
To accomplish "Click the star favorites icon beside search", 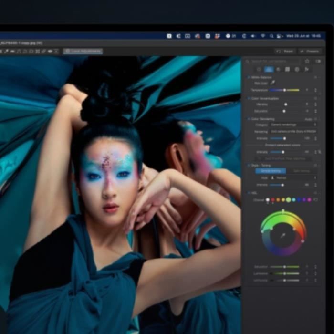I will pyautogui.click(x=307, y=61).
